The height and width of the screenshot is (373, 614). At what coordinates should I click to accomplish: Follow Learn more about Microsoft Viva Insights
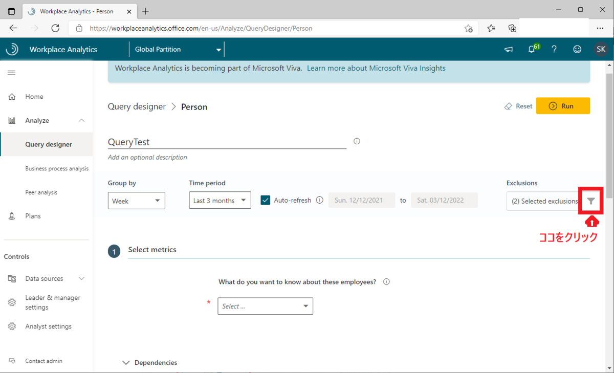click(x=376, y=68)
